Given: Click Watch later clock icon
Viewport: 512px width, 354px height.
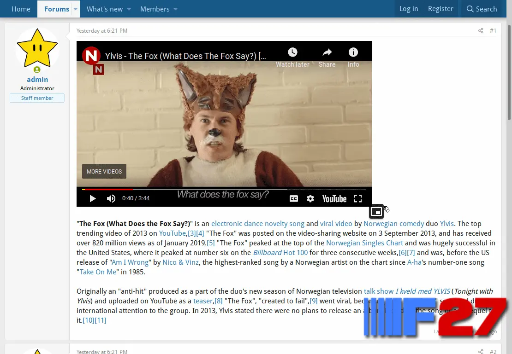Looking at the screenshot, I should [292, 52].
